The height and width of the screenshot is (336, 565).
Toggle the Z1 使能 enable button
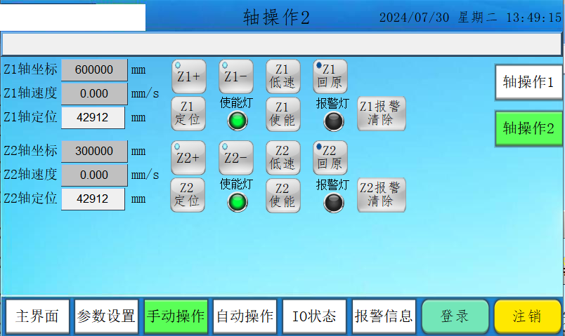(x=282, y=114)
